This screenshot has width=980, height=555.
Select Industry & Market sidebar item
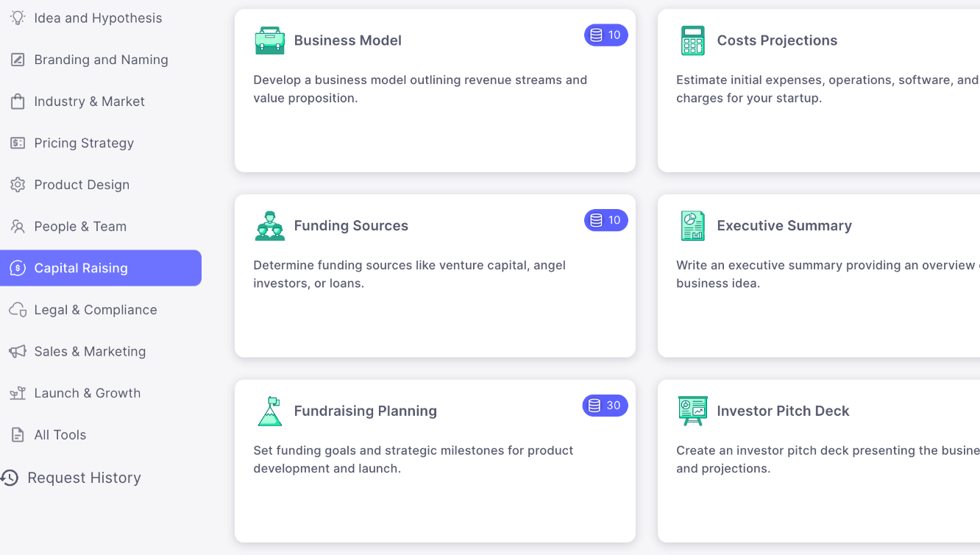coord(89,102)
